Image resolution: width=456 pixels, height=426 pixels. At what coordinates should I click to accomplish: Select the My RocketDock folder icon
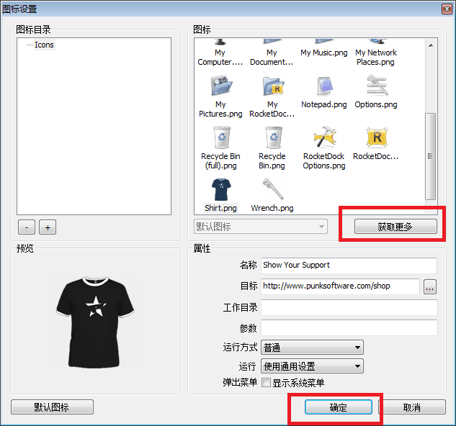click(x=273, y=86)
